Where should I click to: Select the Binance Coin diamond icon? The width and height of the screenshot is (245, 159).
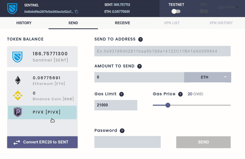click(18, 95)
